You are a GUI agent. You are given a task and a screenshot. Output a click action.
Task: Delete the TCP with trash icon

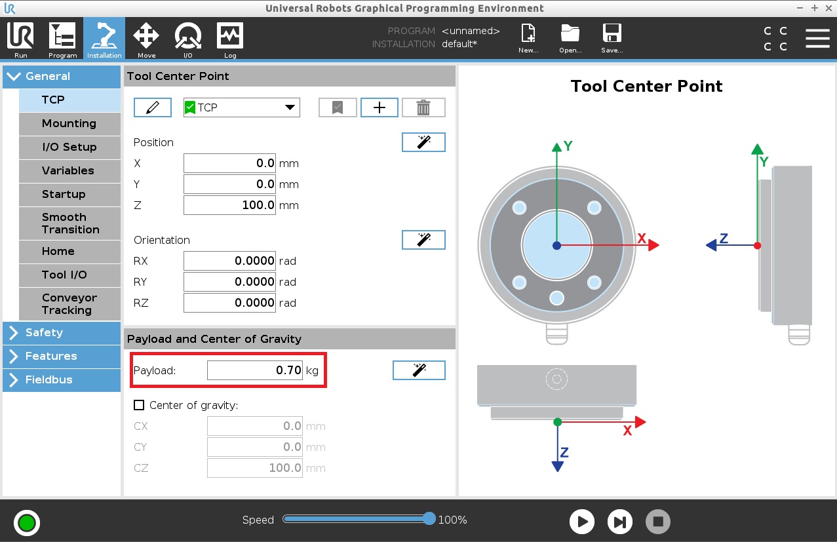[x=423, y=107]
